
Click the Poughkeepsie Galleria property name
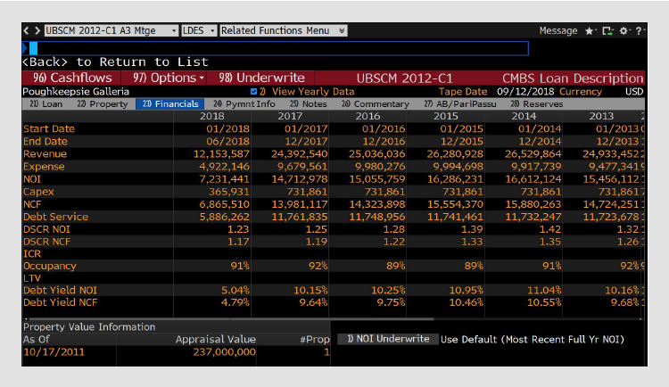(76, 92)
